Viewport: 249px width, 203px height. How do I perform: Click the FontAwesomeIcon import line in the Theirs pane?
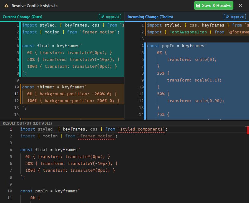pos(198,32)
